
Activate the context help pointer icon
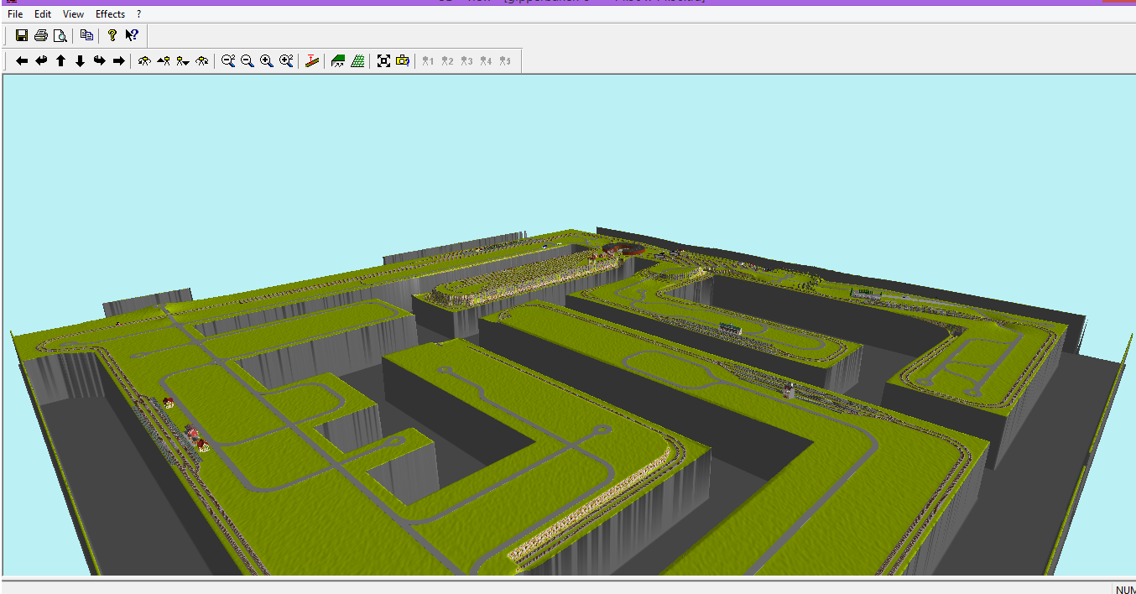[132, 35]
